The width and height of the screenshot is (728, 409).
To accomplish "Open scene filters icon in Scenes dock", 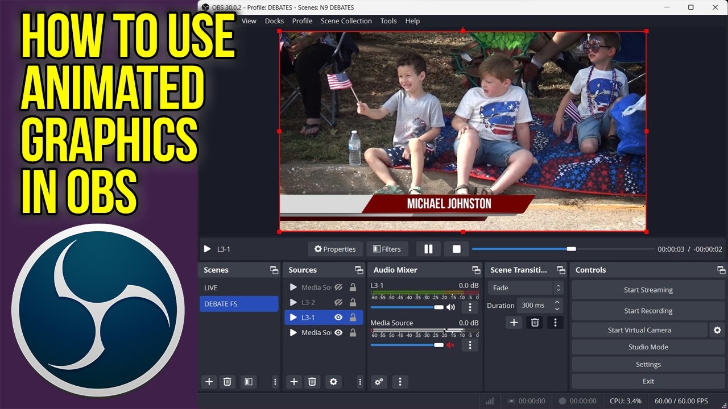I will coord(248,382).
